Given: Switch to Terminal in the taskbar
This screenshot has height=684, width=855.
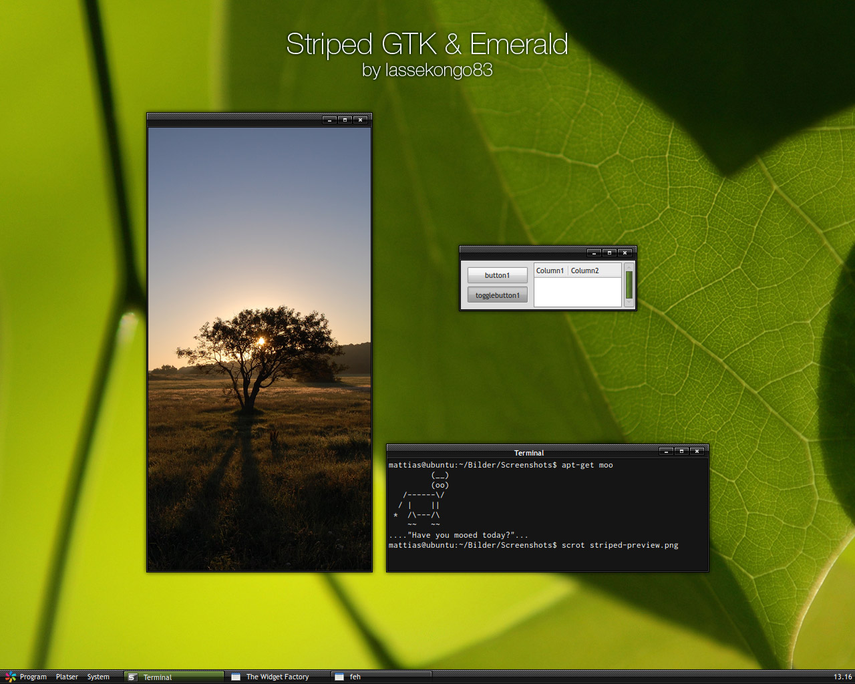Looking at the screenshot, I should pos(174,677).
